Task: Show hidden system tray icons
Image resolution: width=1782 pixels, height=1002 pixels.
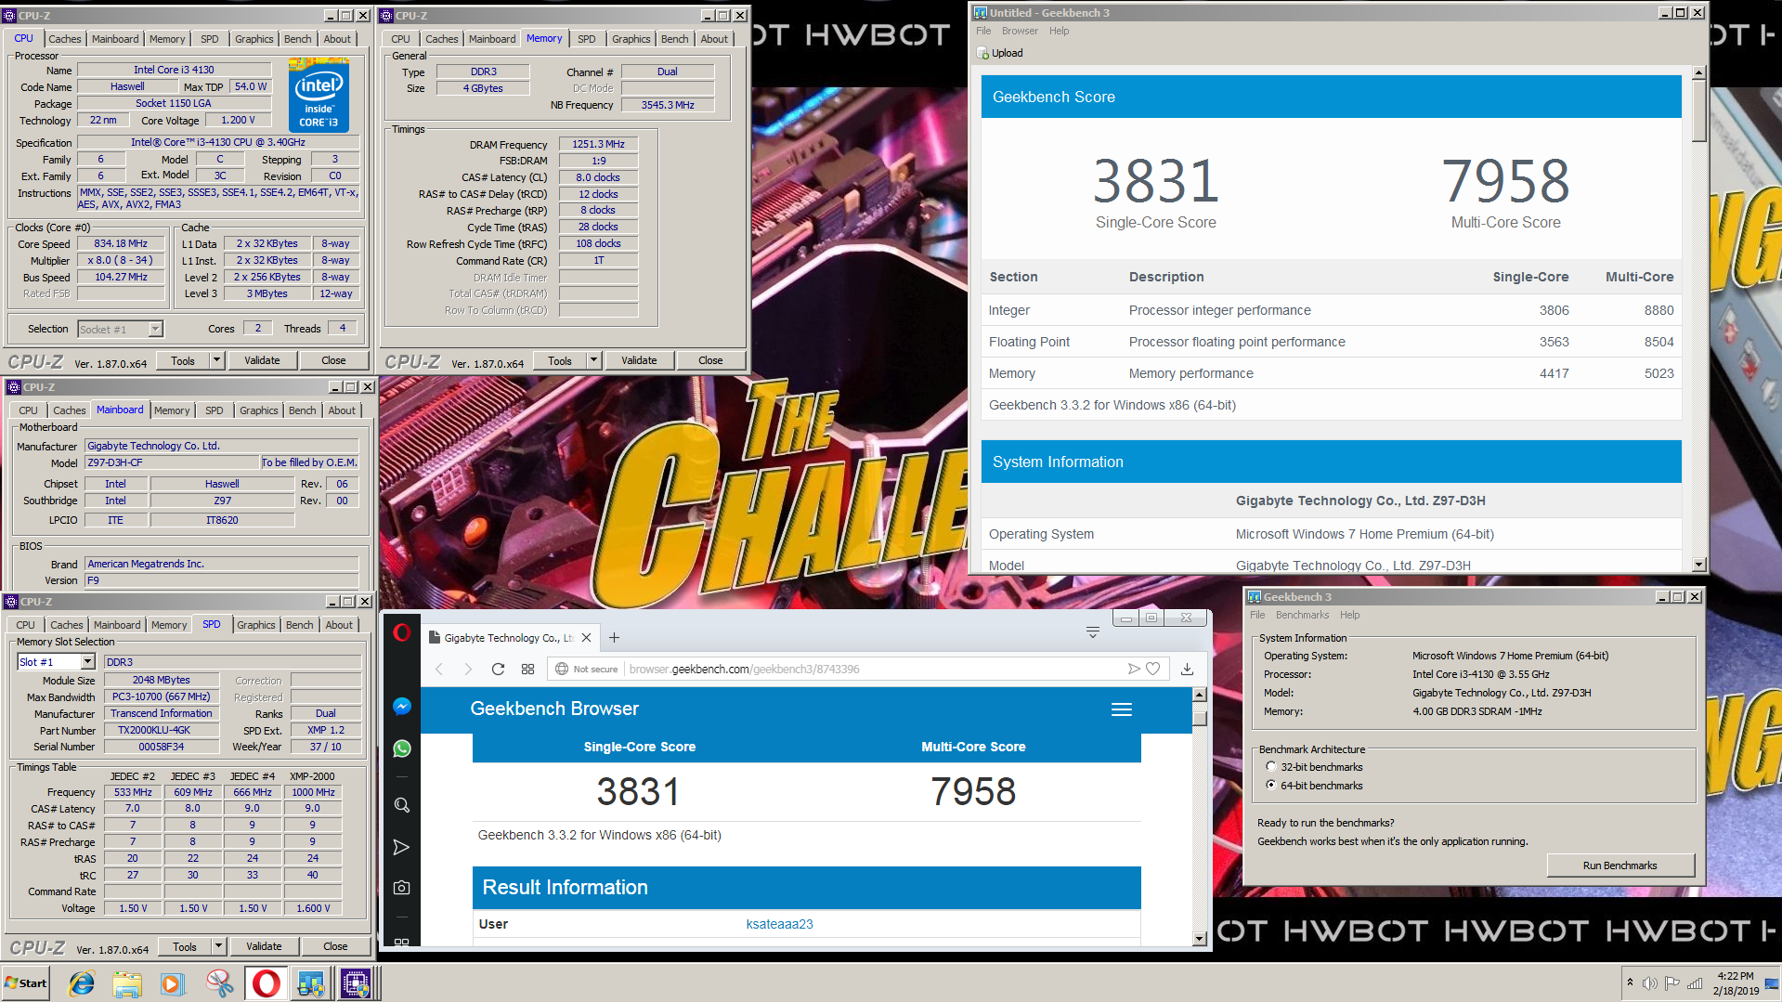Action: click(1630, 982)
